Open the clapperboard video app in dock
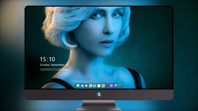Viewport: 198px width, 111px height. point(95,85)
